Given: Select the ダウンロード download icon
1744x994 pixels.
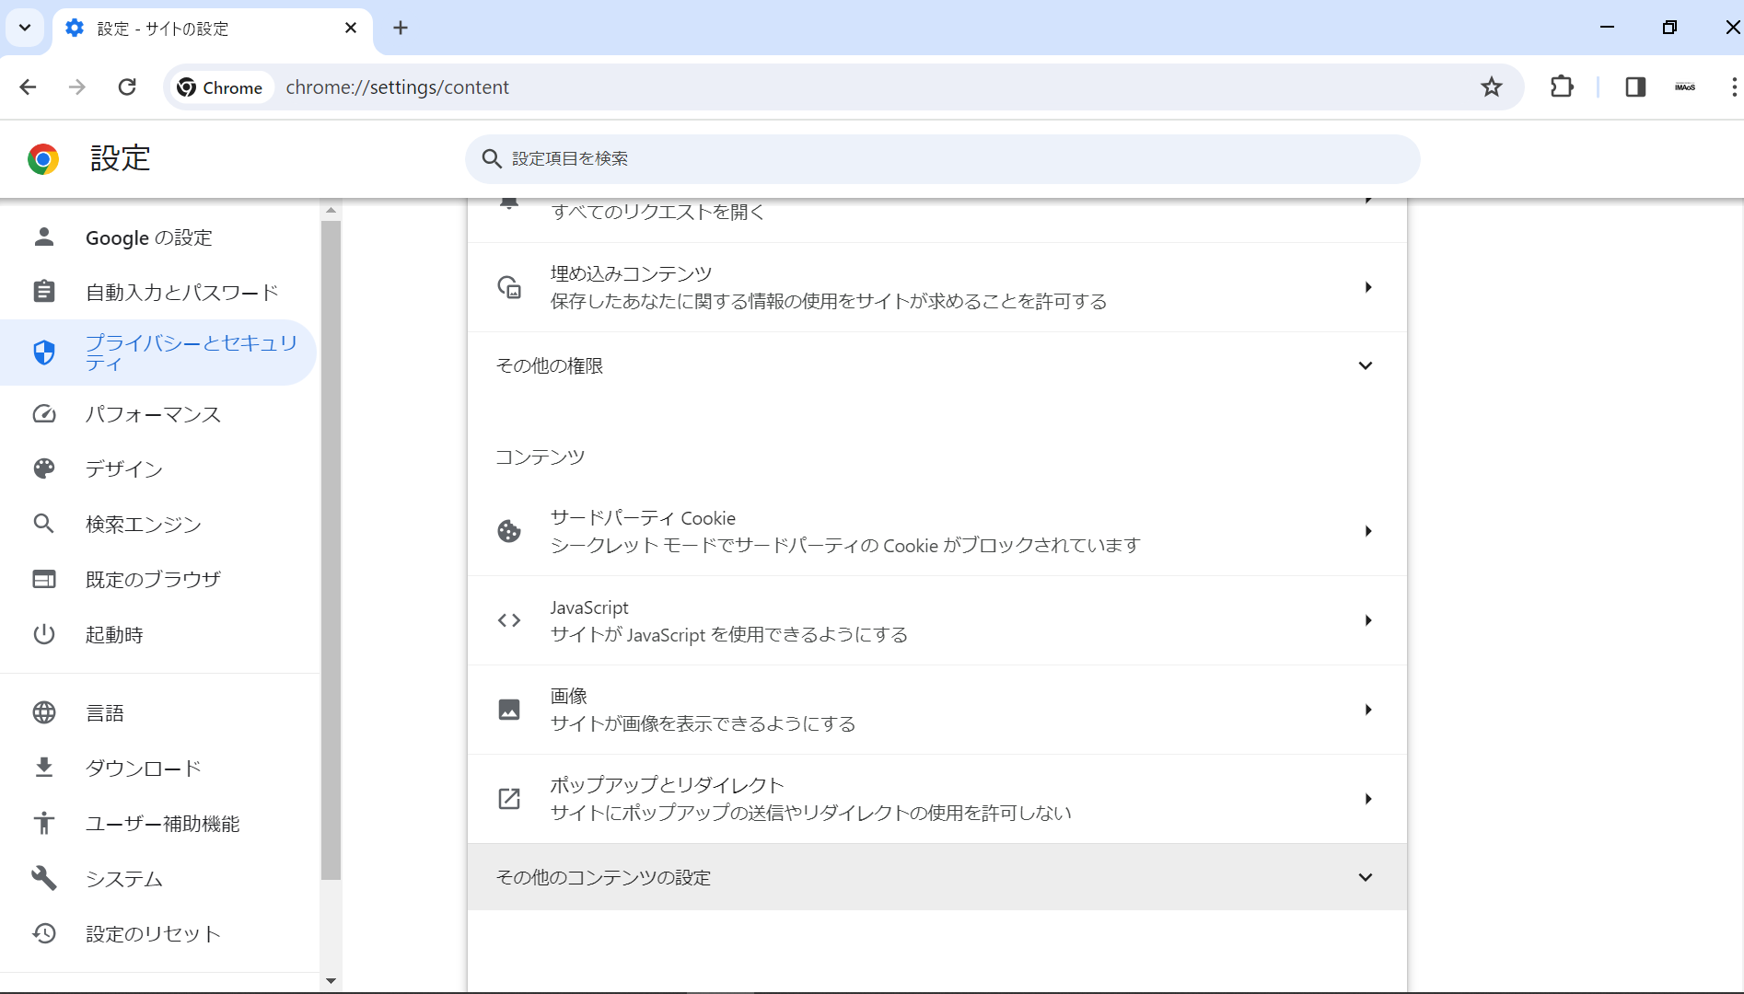Looking at the screenshot, I should click(x=43, y=768).
